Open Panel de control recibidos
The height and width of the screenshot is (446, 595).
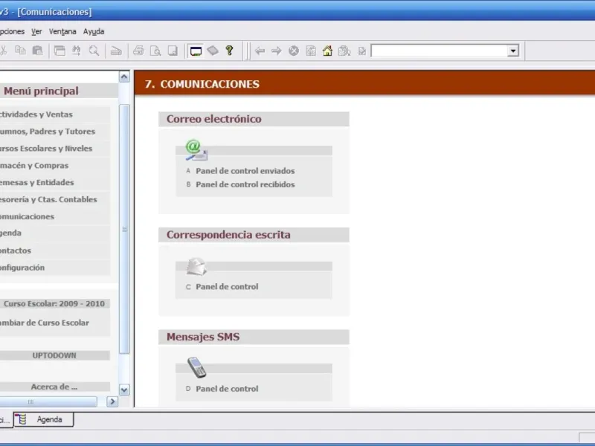tap(245, 184)
